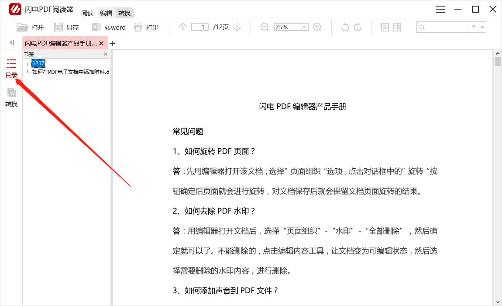Click the page number input field
This screenshot has height=306, width=502.
(x=200, y=27)
